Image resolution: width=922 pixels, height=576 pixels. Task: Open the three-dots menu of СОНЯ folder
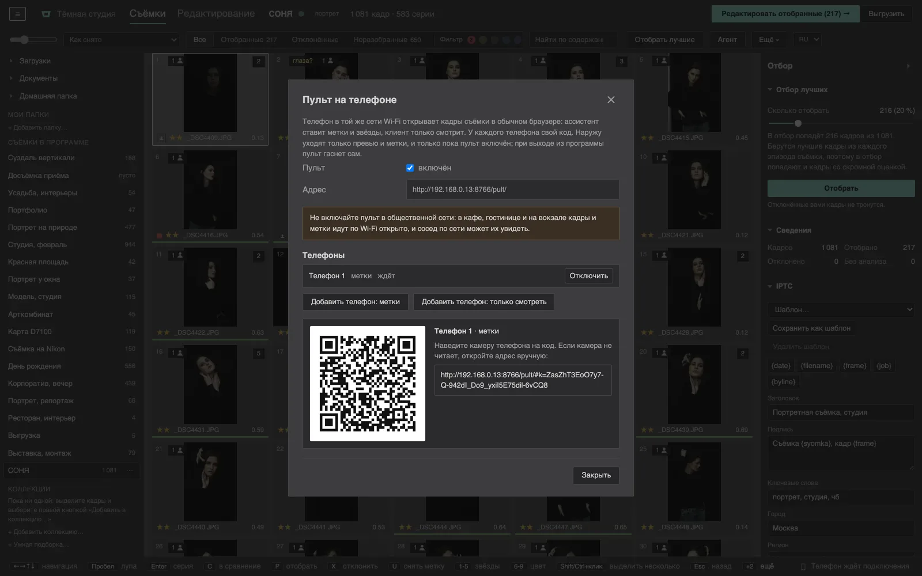pos(130,471)
